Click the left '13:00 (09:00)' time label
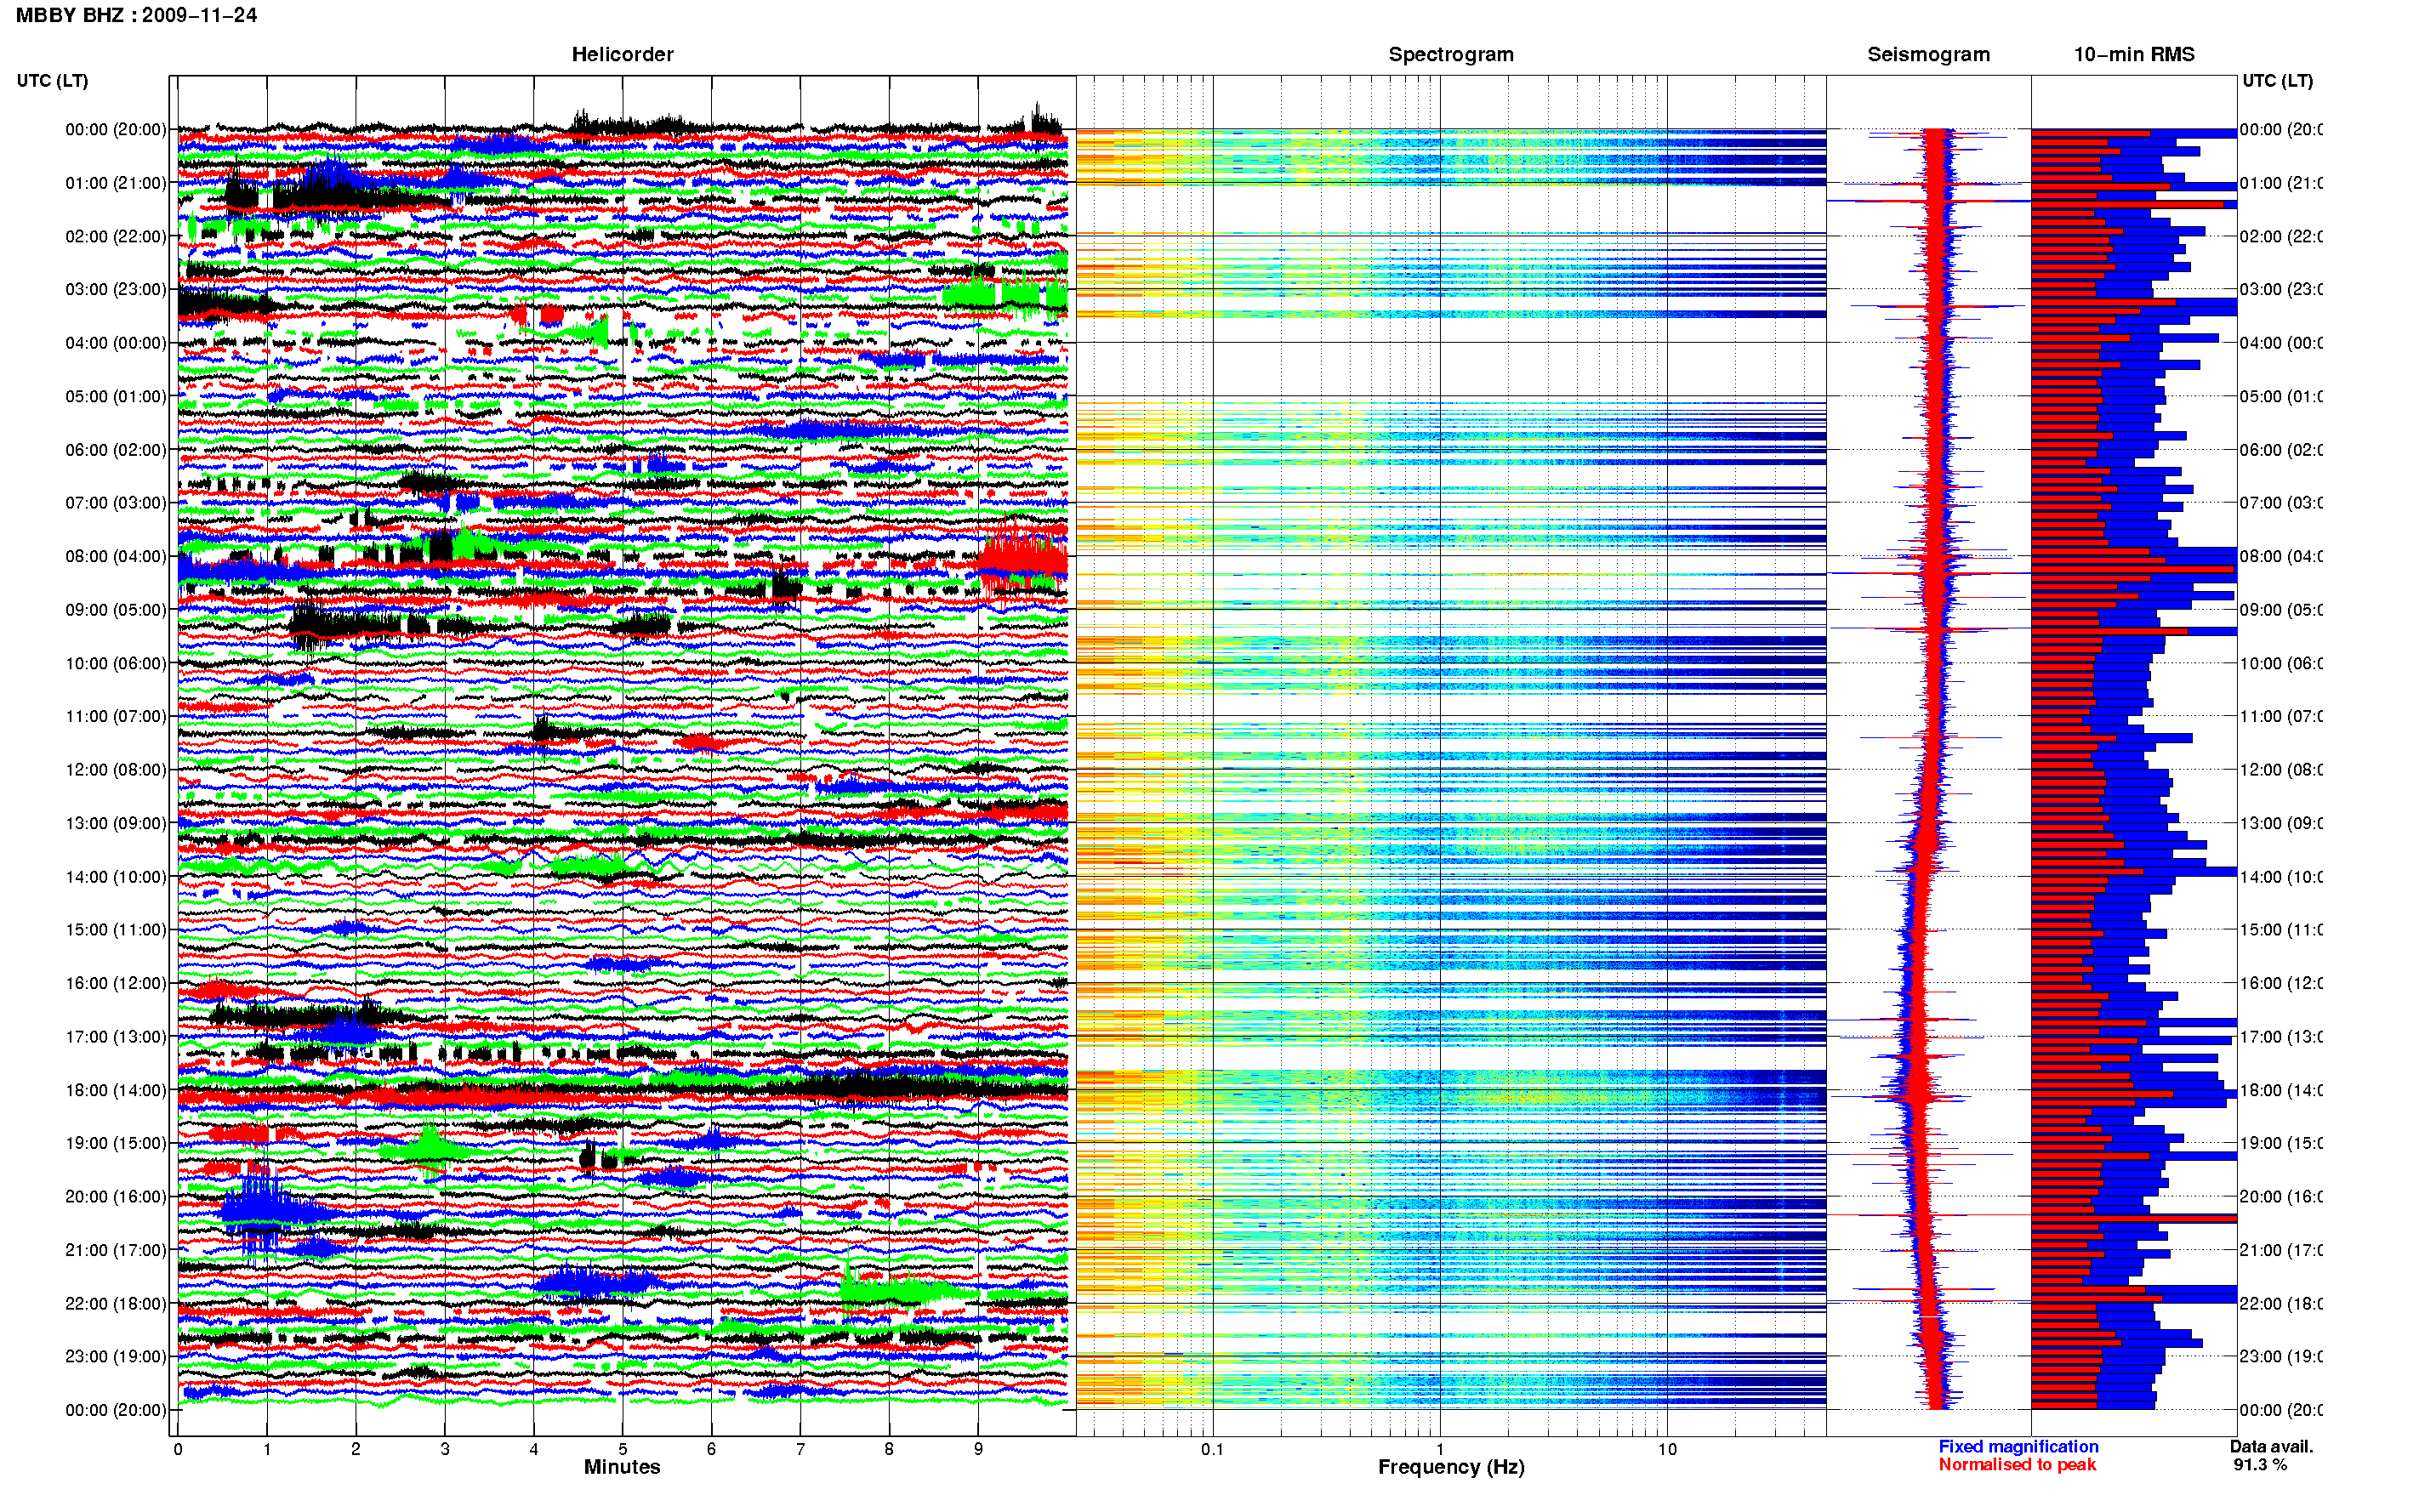The image size is (2419, 1512). point(116,823)
